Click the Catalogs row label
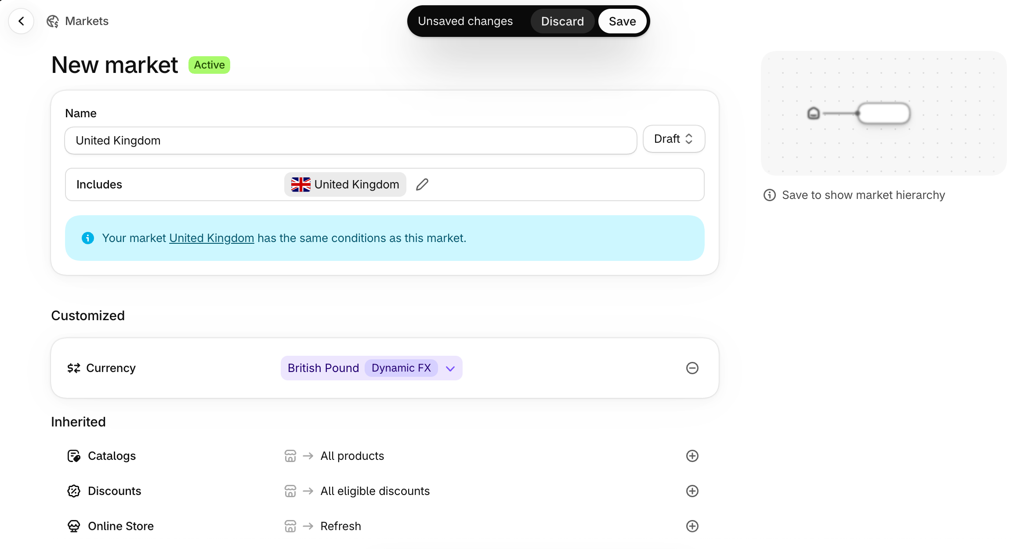This screenshot has width=1021, height=549. click(x=112, y=456)
